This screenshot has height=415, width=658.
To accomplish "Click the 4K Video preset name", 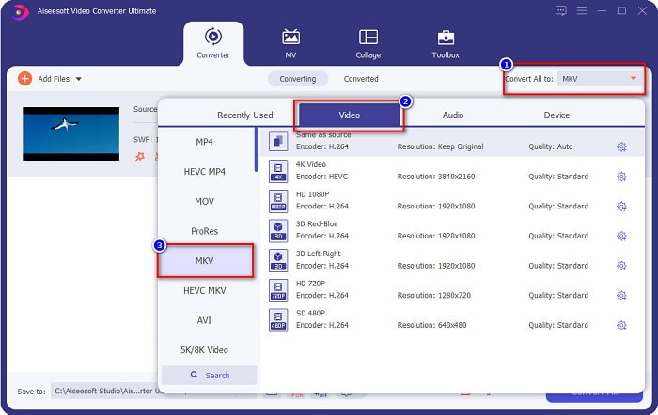I will 311,164.
